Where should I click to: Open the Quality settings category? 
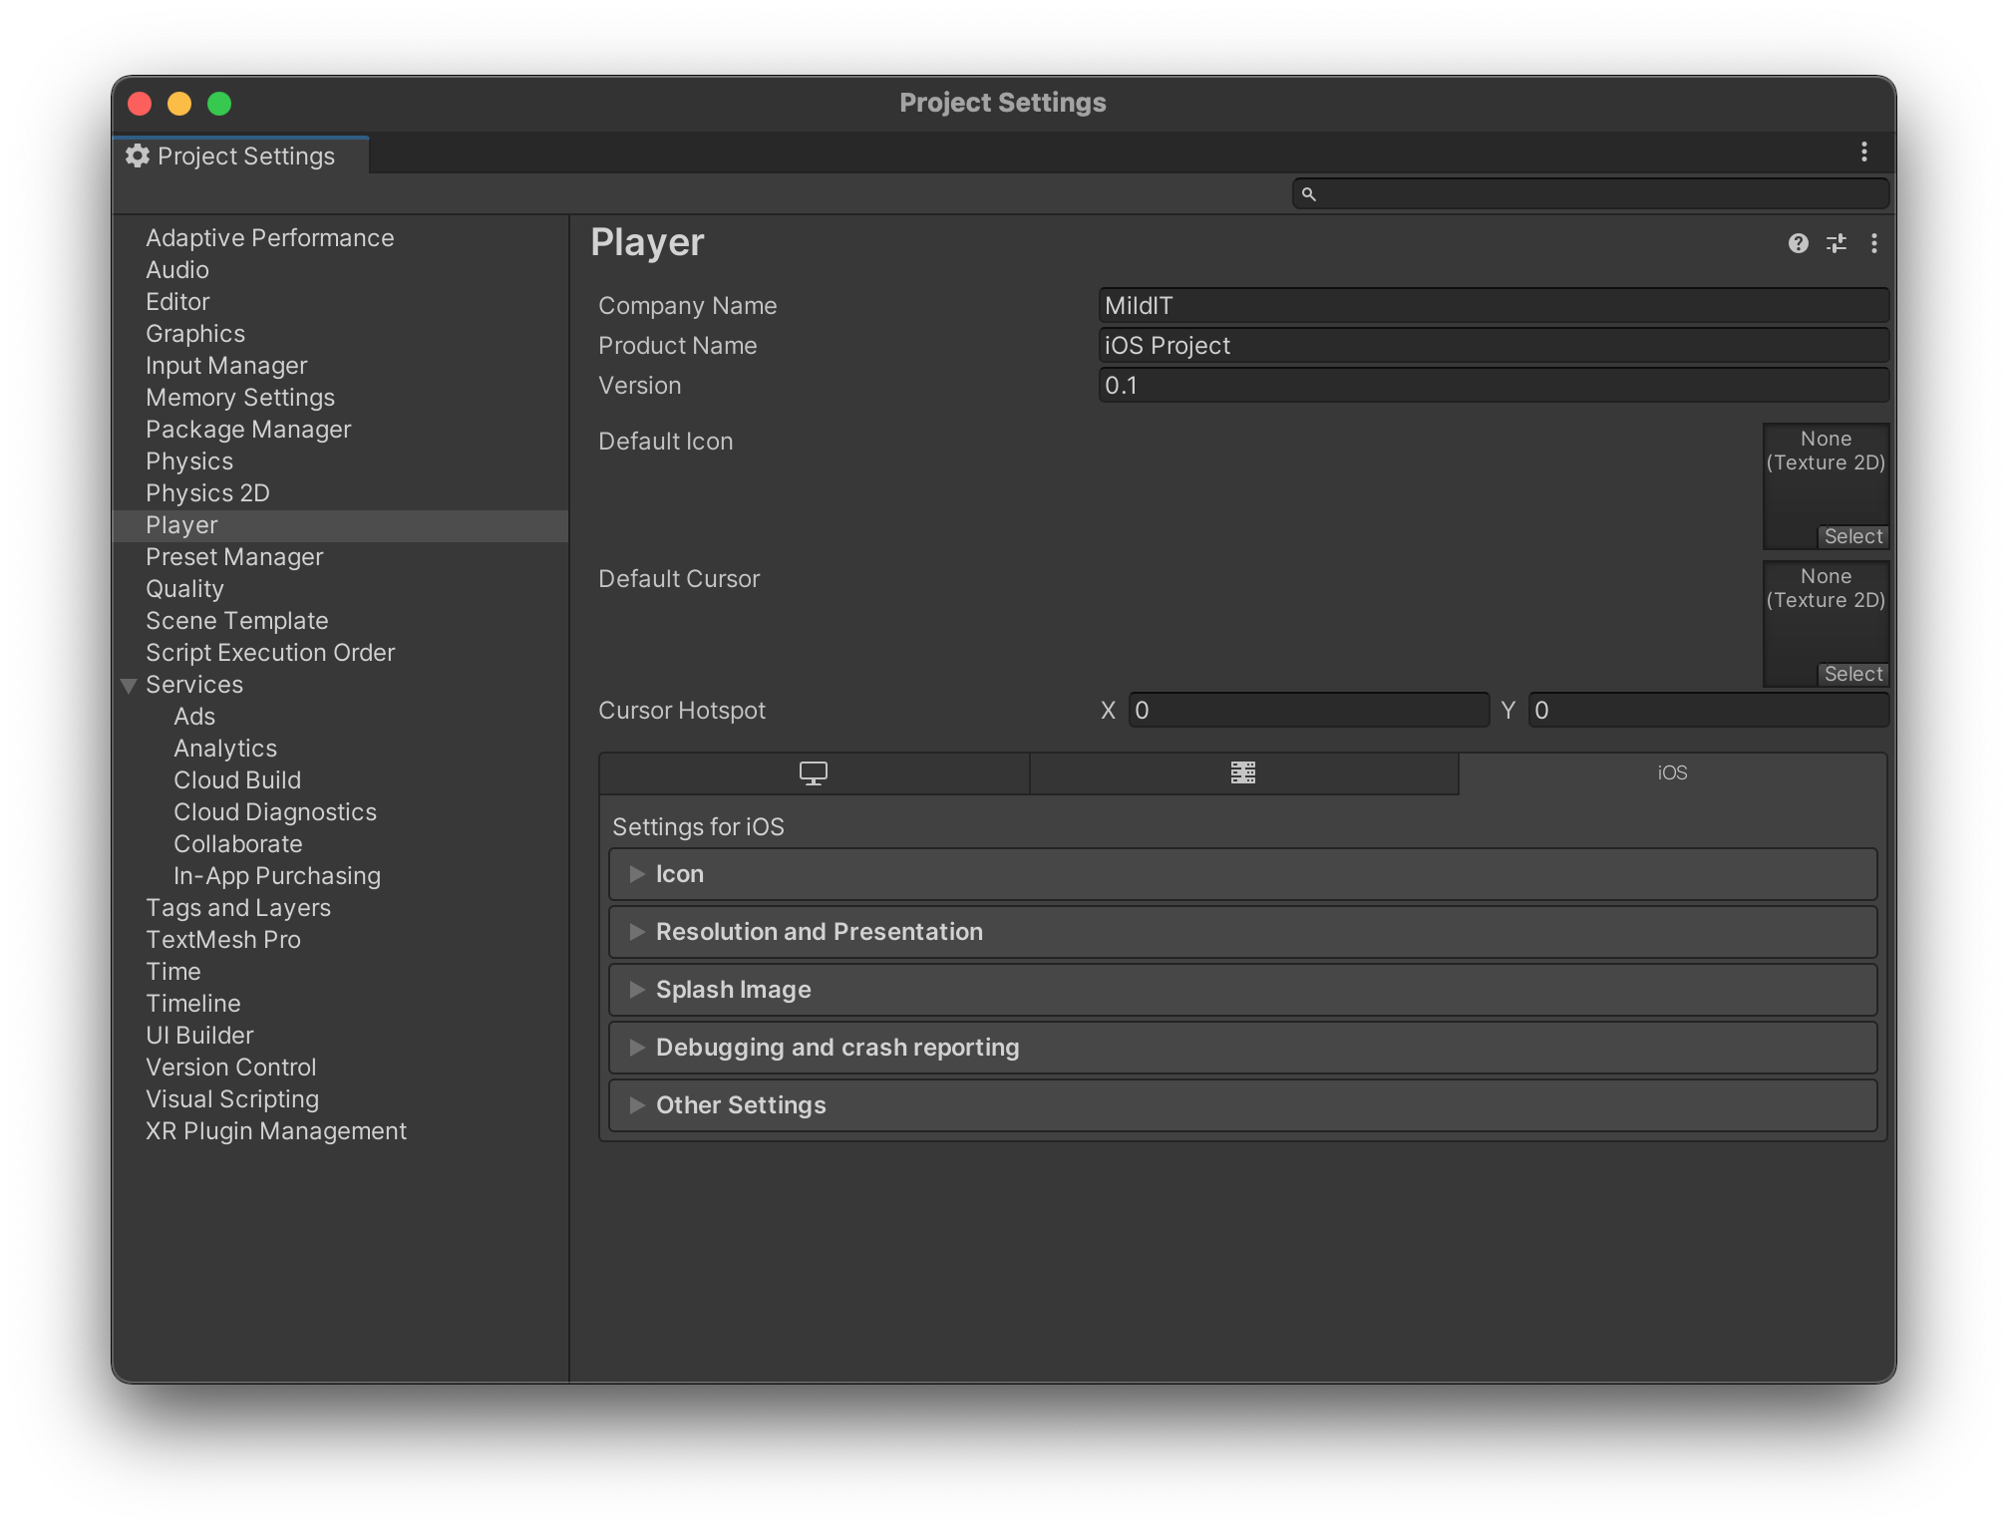point(184,589)
